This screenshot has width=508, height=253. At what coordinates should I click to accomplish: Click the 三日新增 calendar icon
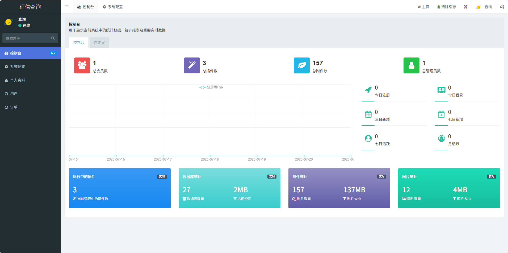[x=368, y=114]
